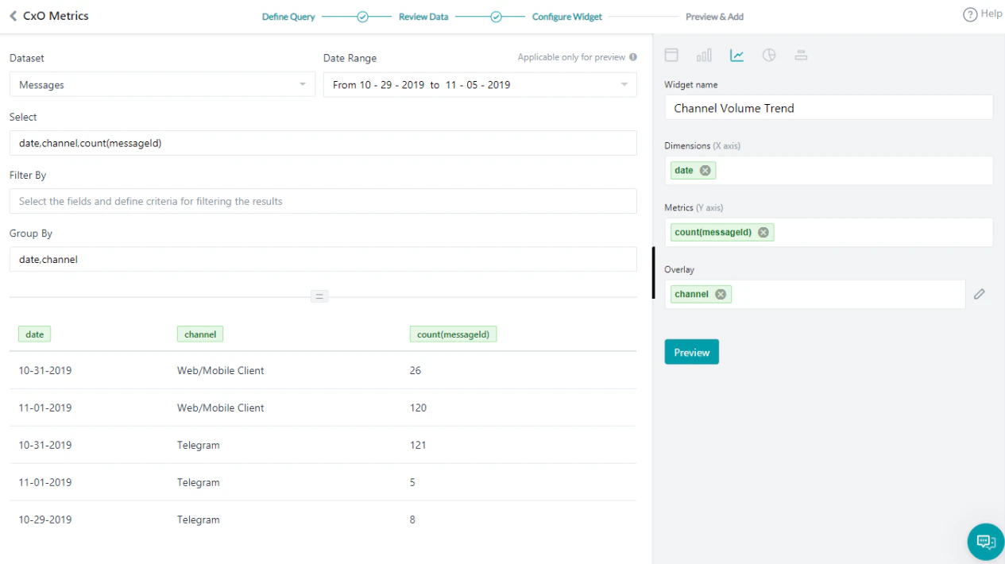Open the chat support bubble
This screenshot has height=564, width=1005.
985,542
